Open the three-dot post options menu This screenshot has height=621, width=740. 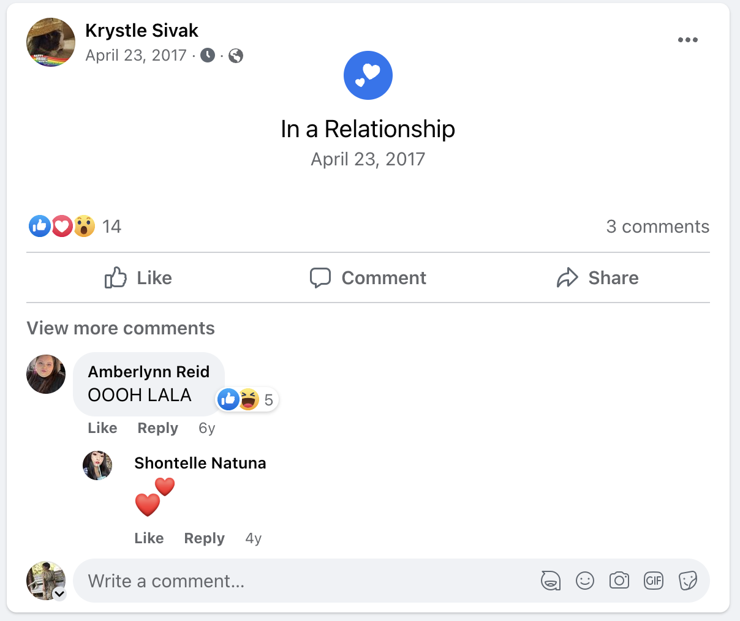(687, 40)
